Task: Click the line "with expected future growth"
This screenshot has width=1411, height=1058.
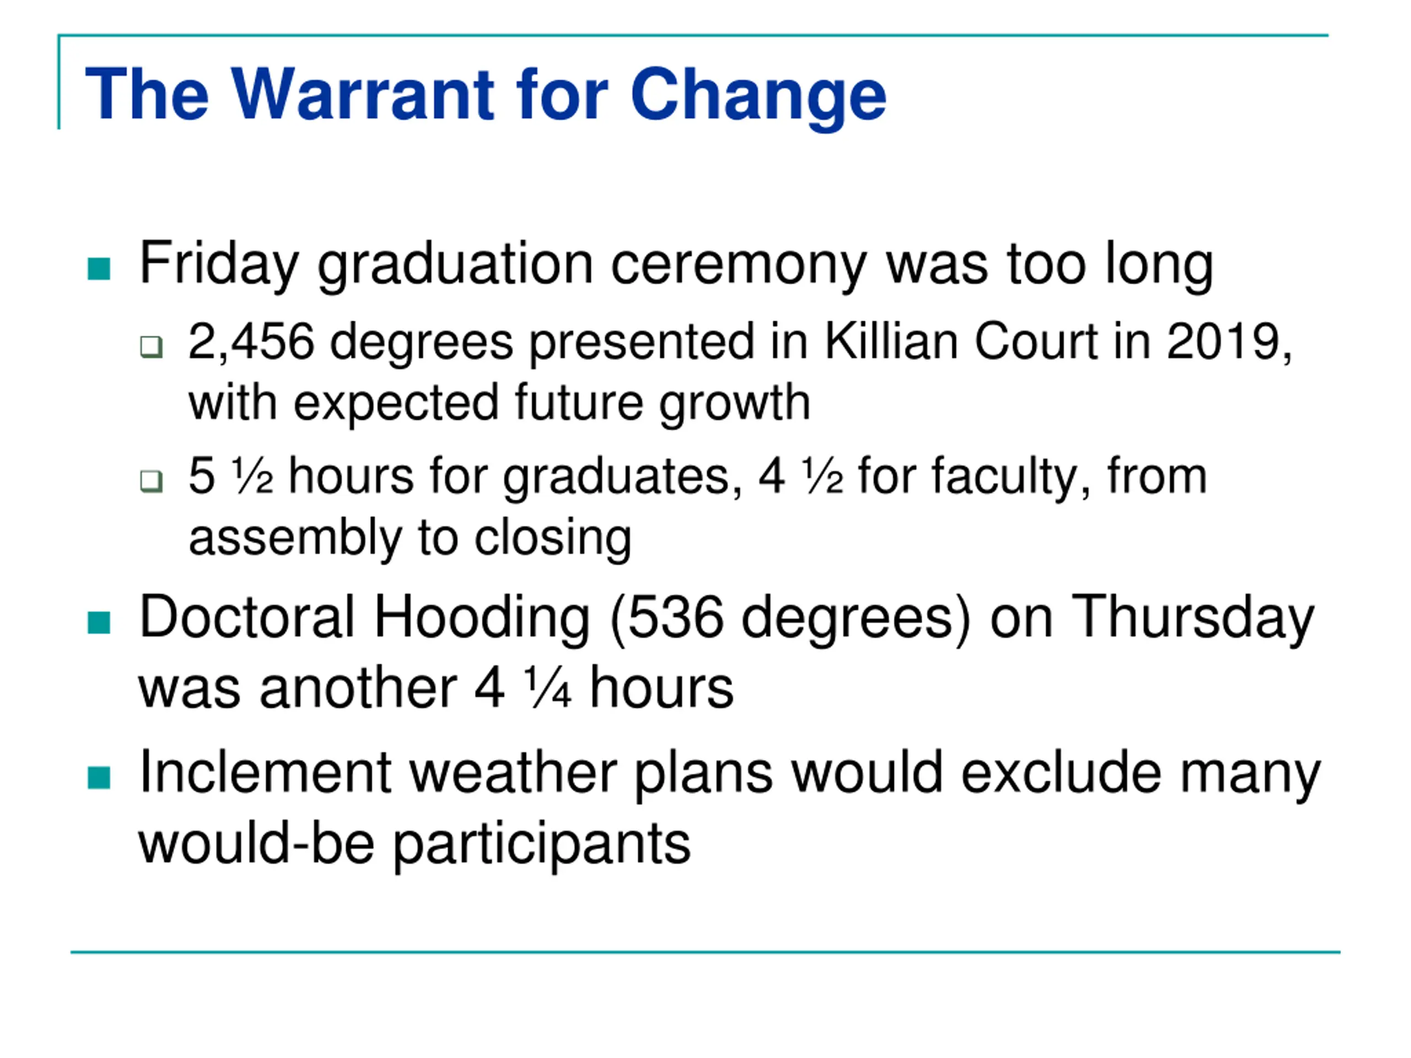Action: tap(499, 403)
